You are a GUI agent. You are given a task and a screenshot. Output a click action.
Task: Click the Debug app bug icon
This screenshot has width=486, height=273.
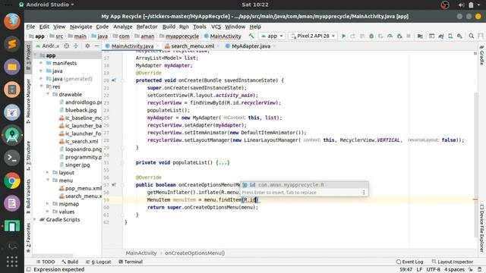pos(371,36)
